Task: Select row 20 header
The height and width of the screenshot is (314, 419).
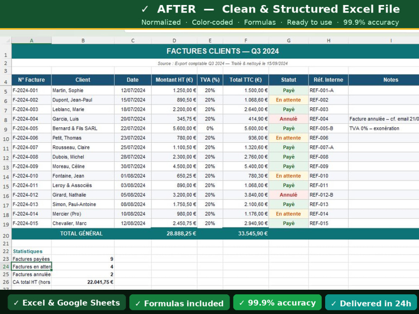Action: coord(5,234)
